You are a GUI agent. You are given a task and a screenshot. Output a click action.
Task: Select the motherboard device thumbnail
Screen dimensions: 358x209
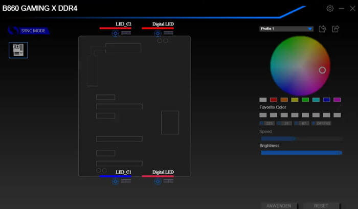(18, 50)
